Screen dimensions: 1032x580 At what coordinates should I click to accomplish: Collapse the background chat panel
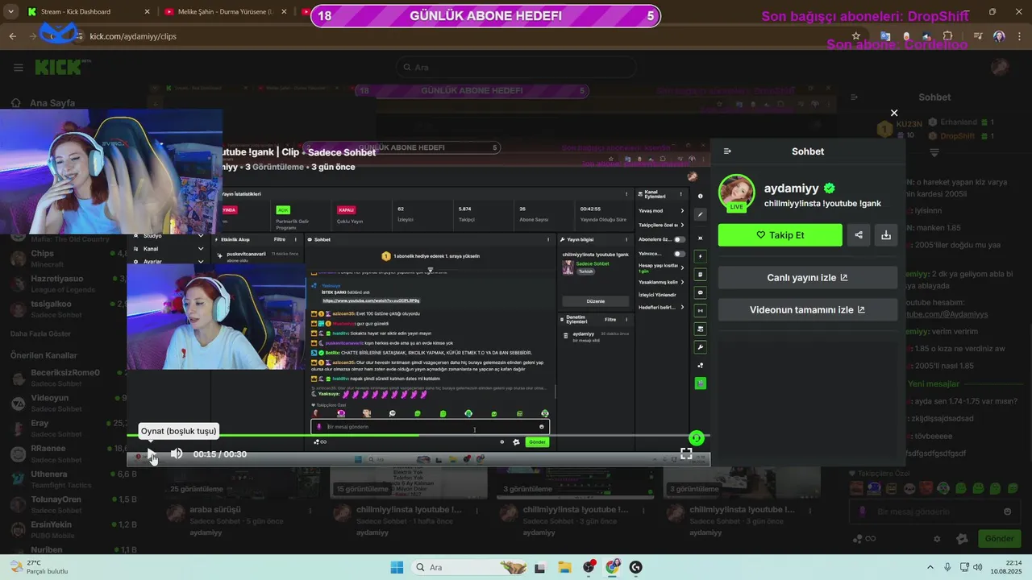[855, 97]
